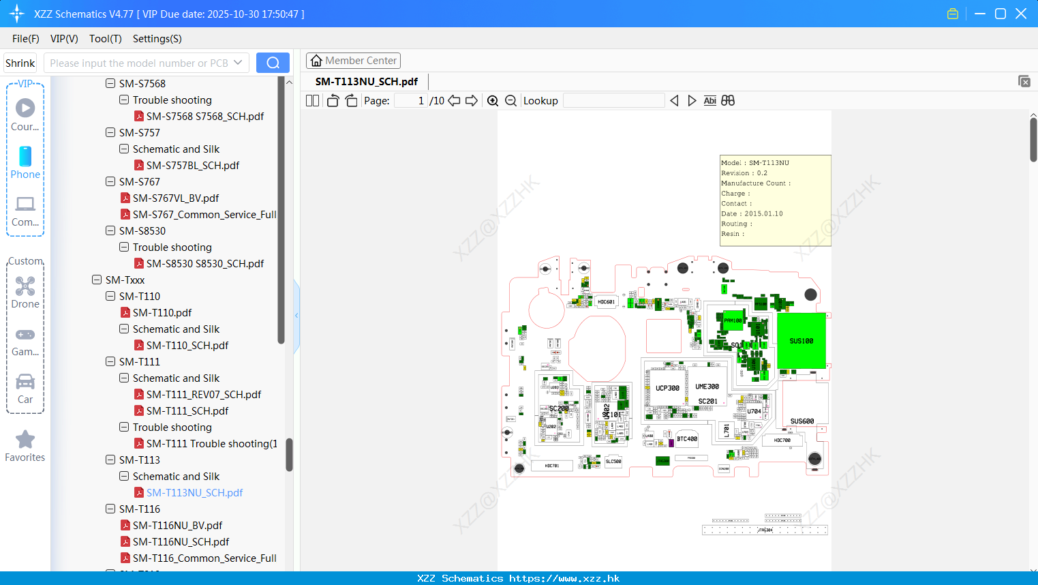Open SM-T116NU_BV.pdf file

click(x=177, y=525)
